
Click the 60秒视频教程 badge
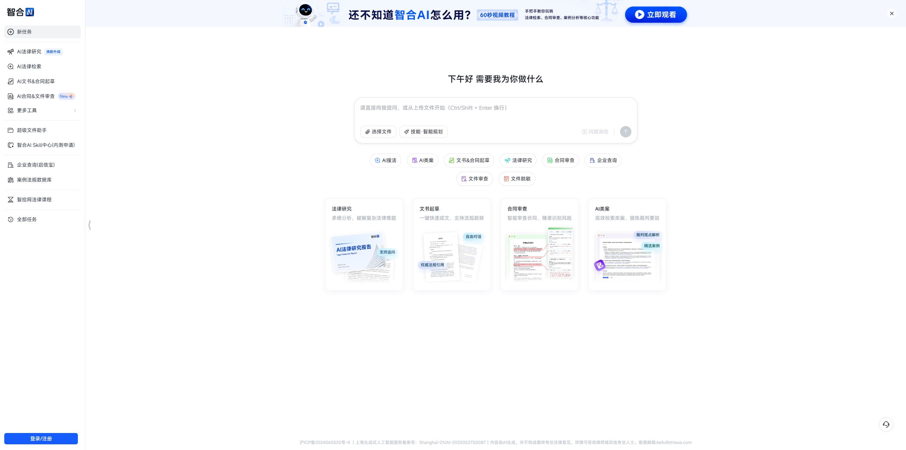[x=497, y=15]
